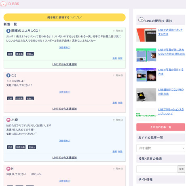This screenshot has height=186, width=186.
Task: Select 社会人 tag in 小奈 post
Action: coord(32,147)
